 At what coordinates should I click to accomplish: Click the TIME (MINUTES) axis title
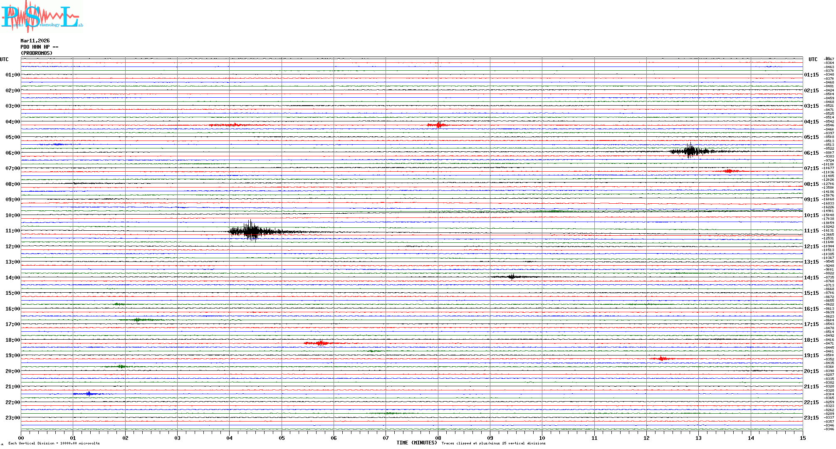point(417,443)
